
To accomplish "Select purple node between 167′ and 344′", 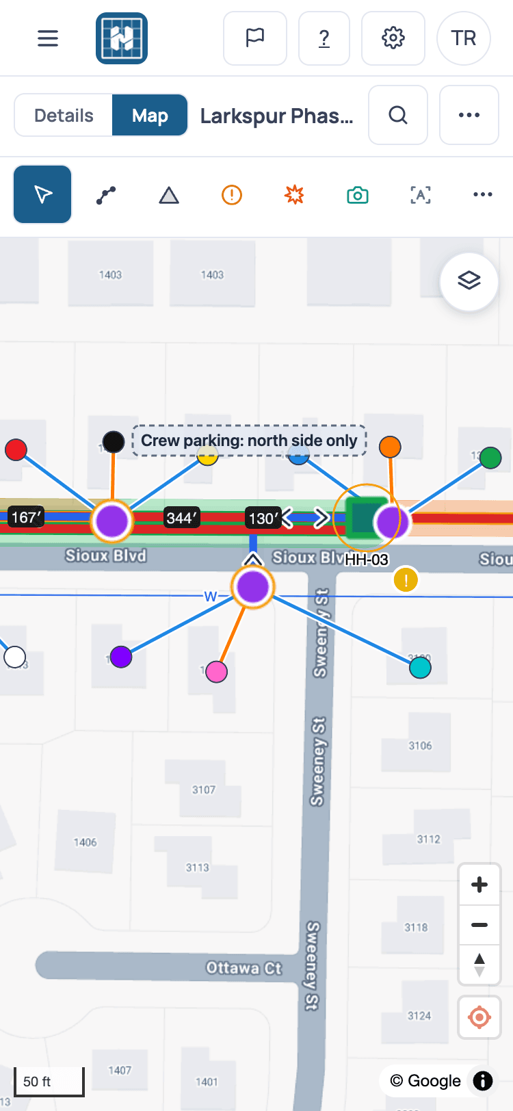I will pos(112,521).
